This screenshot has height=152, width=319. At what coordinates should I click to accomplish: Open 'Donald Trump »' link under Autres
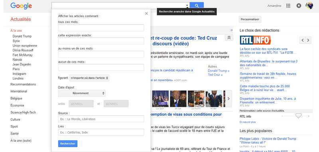219,71
